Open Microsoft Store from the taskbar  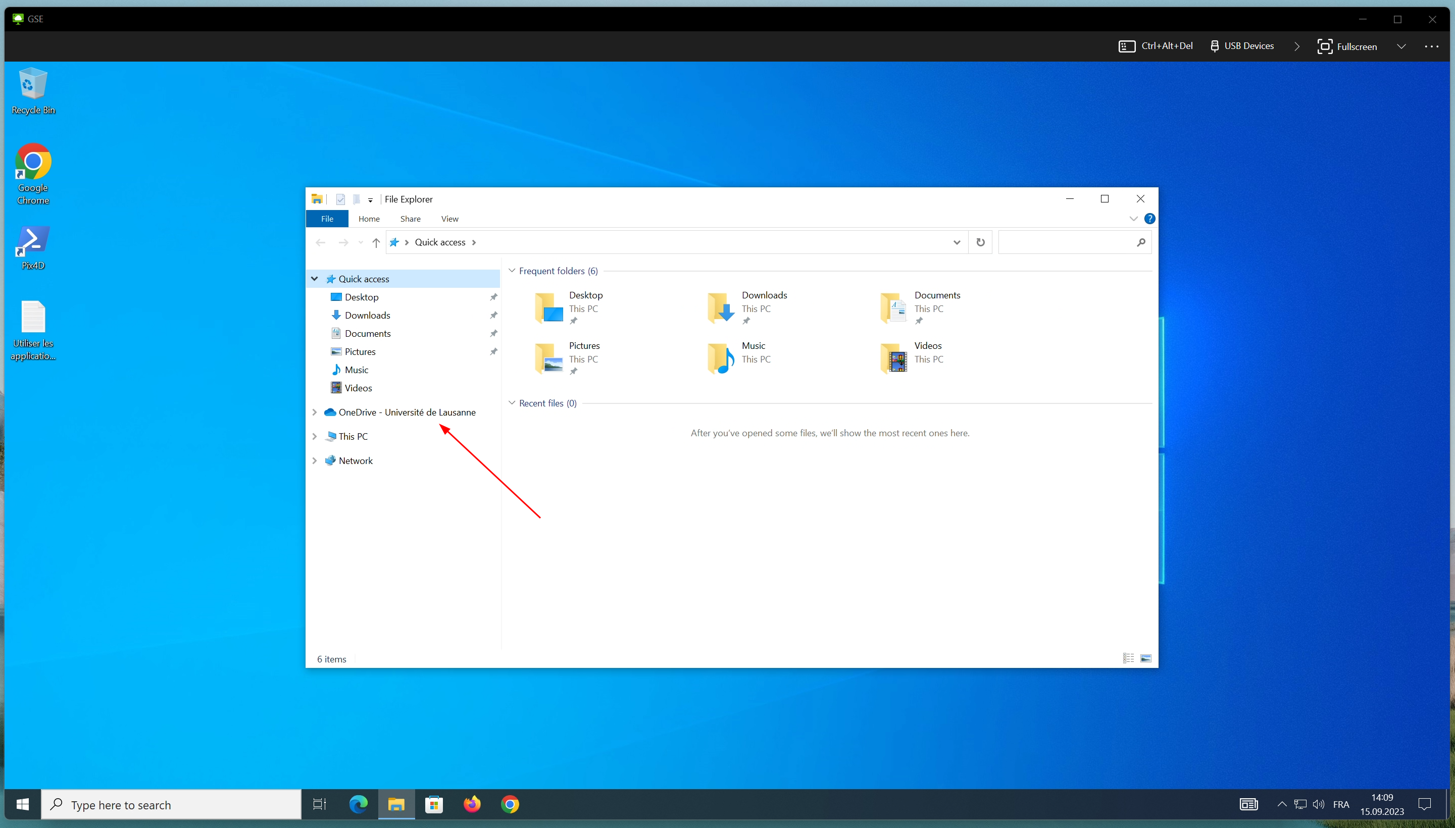[x=434, y=805]
